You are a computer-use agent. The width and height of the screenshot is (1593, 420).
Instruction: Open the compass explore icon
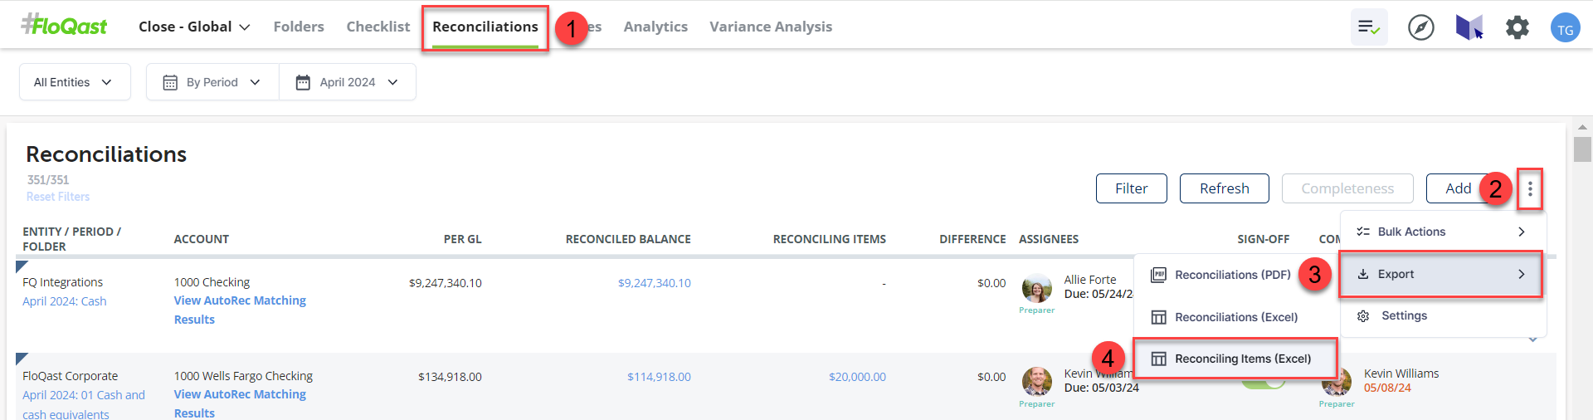coord(1421,27)
